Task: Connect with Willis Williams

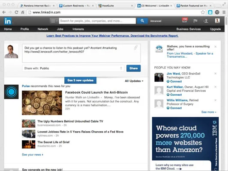Action: 174,108
